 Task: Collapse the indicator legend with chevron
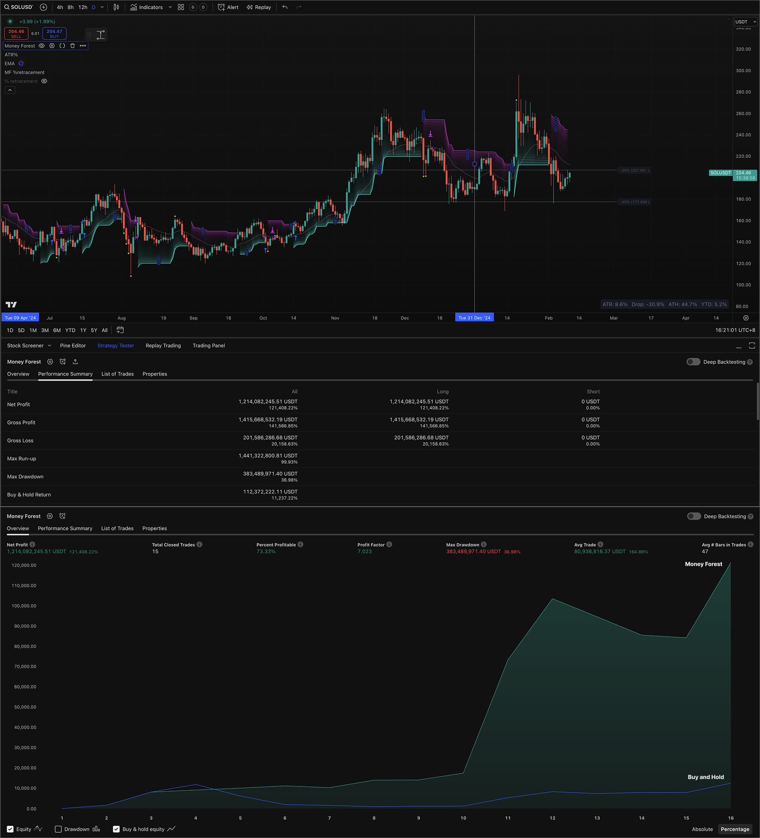click(x=10, y=90)
